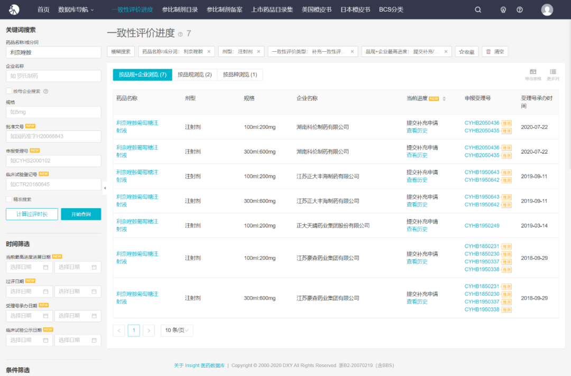Remove the 一致性评价类型 filter chip

[352, 52]
